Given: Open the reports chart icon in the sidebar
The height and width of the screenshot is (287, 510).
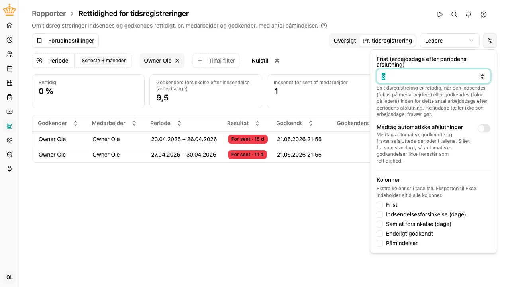Looking at the screenshot, I should coord(10,126).
